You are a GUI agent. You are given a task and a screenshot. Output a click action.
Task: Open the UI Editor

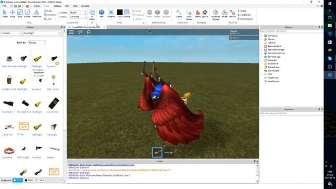tap(92, 15)
